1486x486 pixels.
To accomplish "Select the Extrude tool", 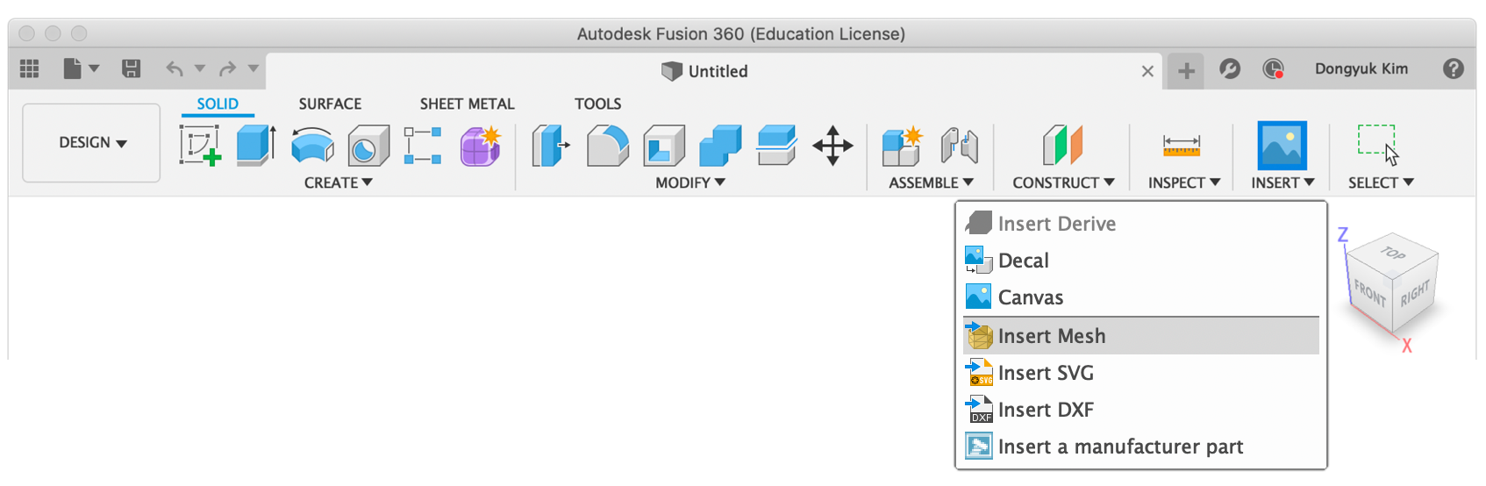I will click(x=256, y=145).
